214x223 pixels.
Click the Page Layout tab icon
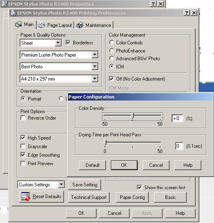[42, 25]
